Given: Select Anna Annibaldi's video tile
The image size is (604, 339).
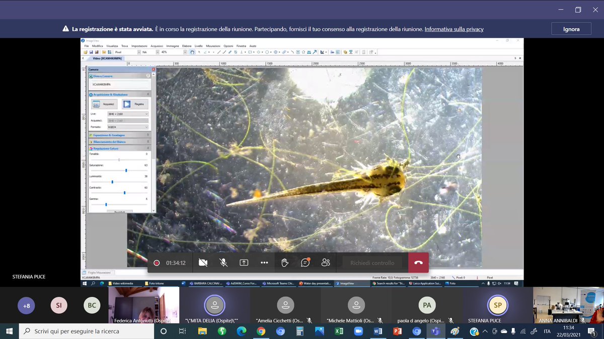Looking at the screenshot, I should coord(568,305).
